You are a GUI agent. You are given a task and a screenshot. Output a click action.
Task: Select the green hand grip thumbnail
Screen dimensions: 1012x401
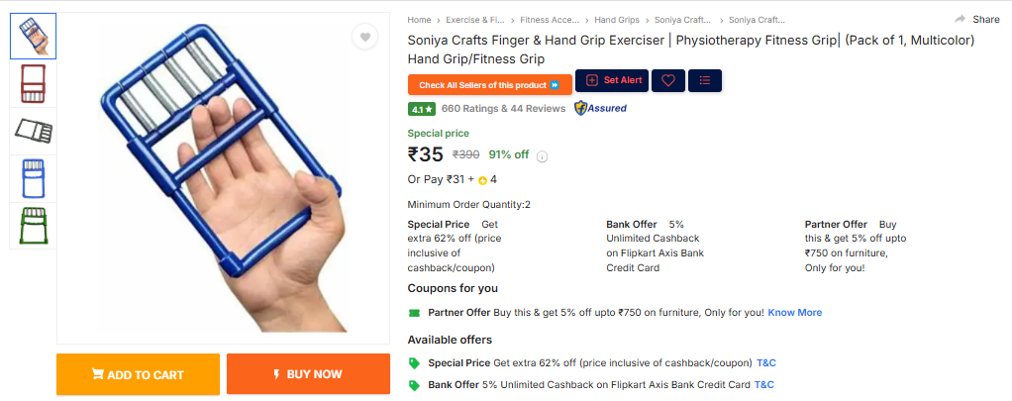click(33, 226)
